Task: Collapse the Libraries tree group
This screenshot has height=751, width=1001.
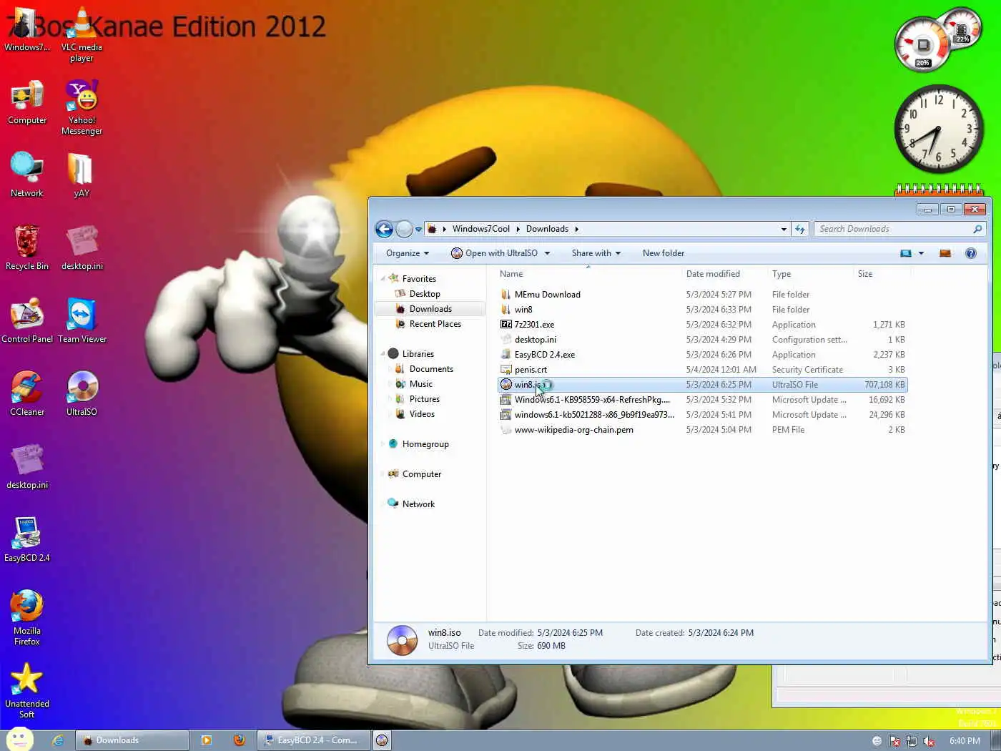Action: pos(383,354)
